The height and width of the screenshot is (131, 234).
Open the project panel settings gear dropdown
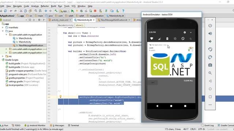(39, 20)
